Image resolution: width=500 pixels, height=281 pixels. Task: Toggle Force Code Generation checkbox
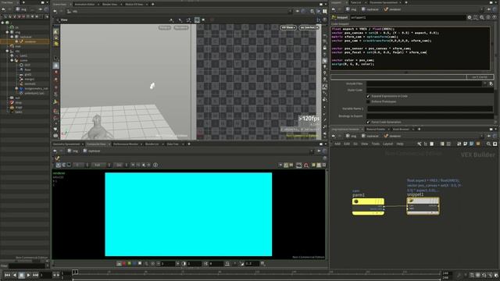click(x=368, y=122)
